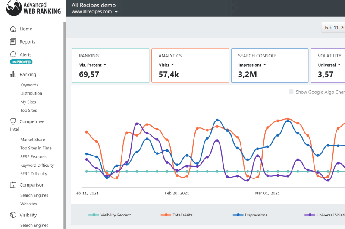Enable Show Google Algo Changes checkbox
Viewport: 345px width, 229px height.
[x=291, y=92]
